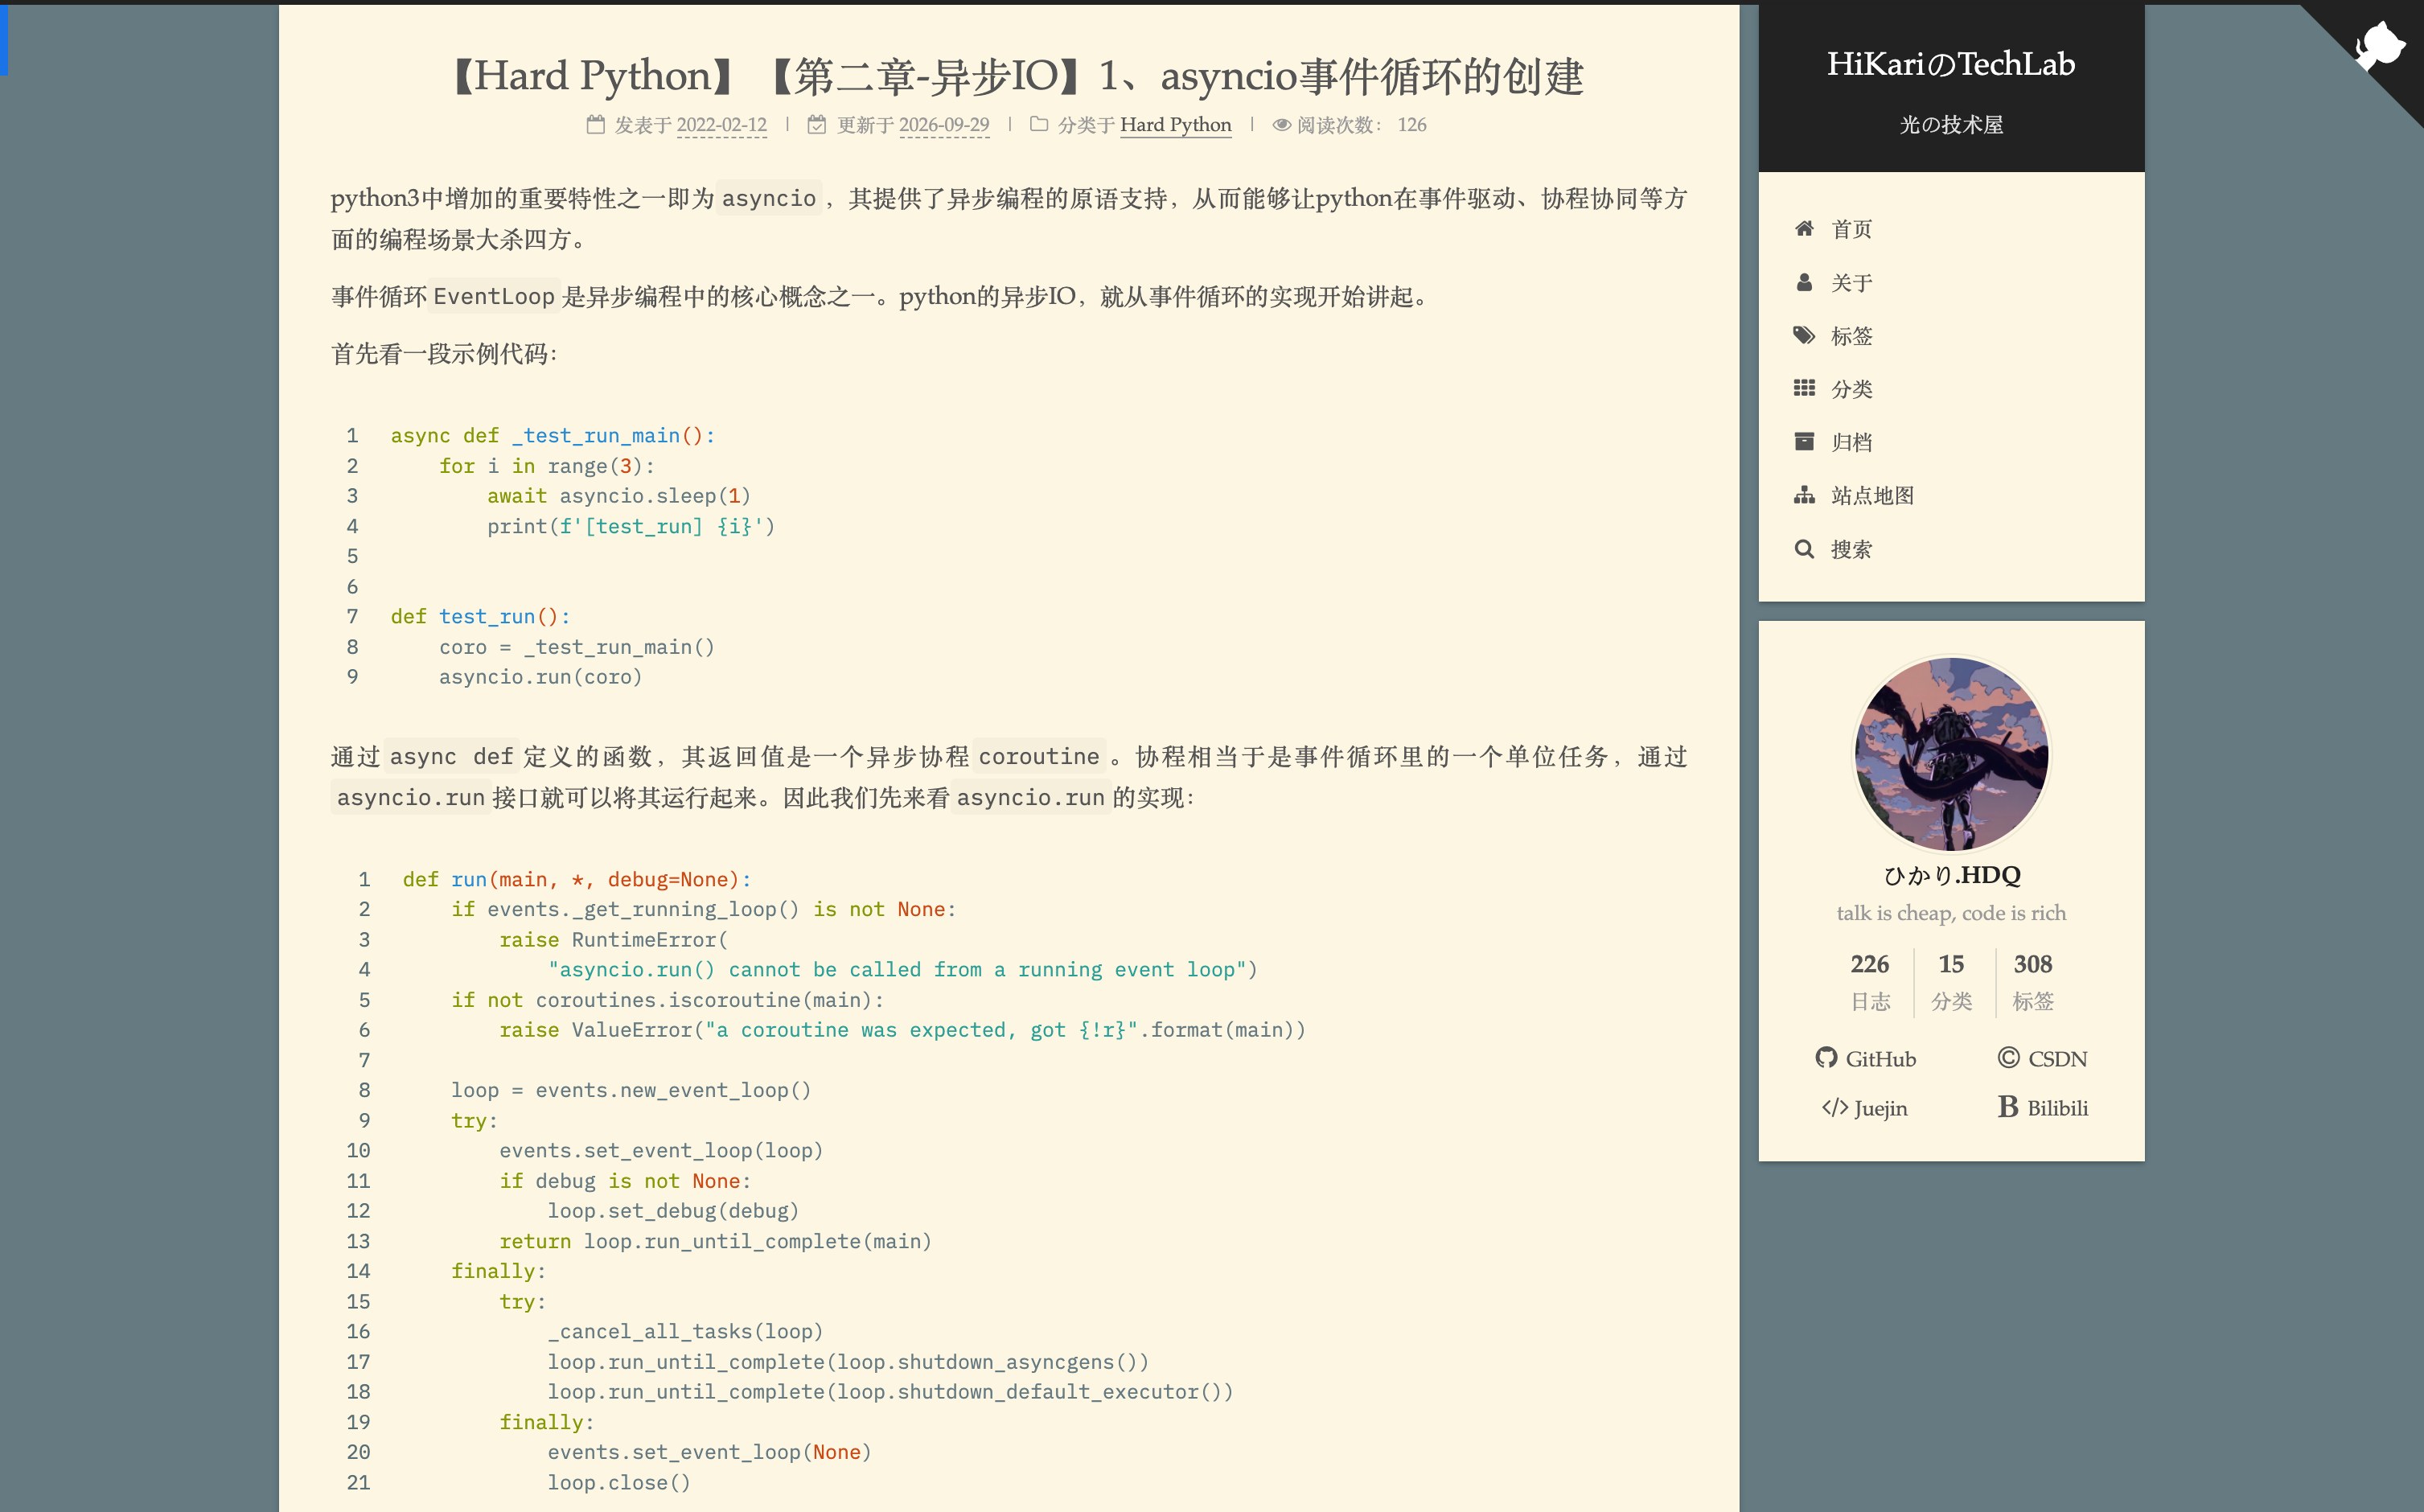Open the Juejin profile link text
Screen dimensions: 2424x1512
[x=1880, y=1108]
